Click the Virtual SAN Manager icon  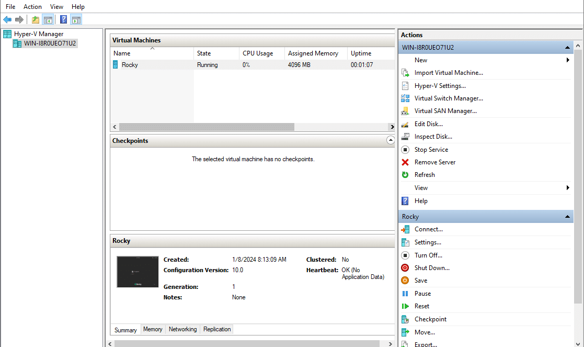[x=405, y=111]
